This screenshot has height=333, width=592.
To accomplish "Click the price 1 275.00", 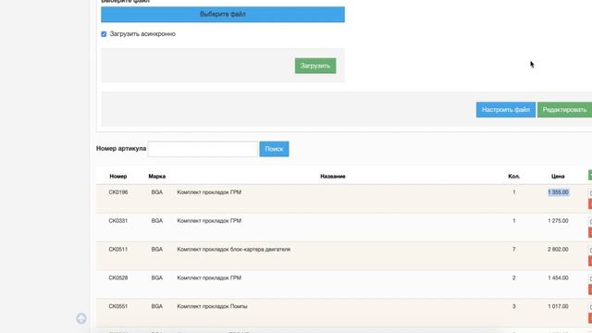I will (558, 221).
